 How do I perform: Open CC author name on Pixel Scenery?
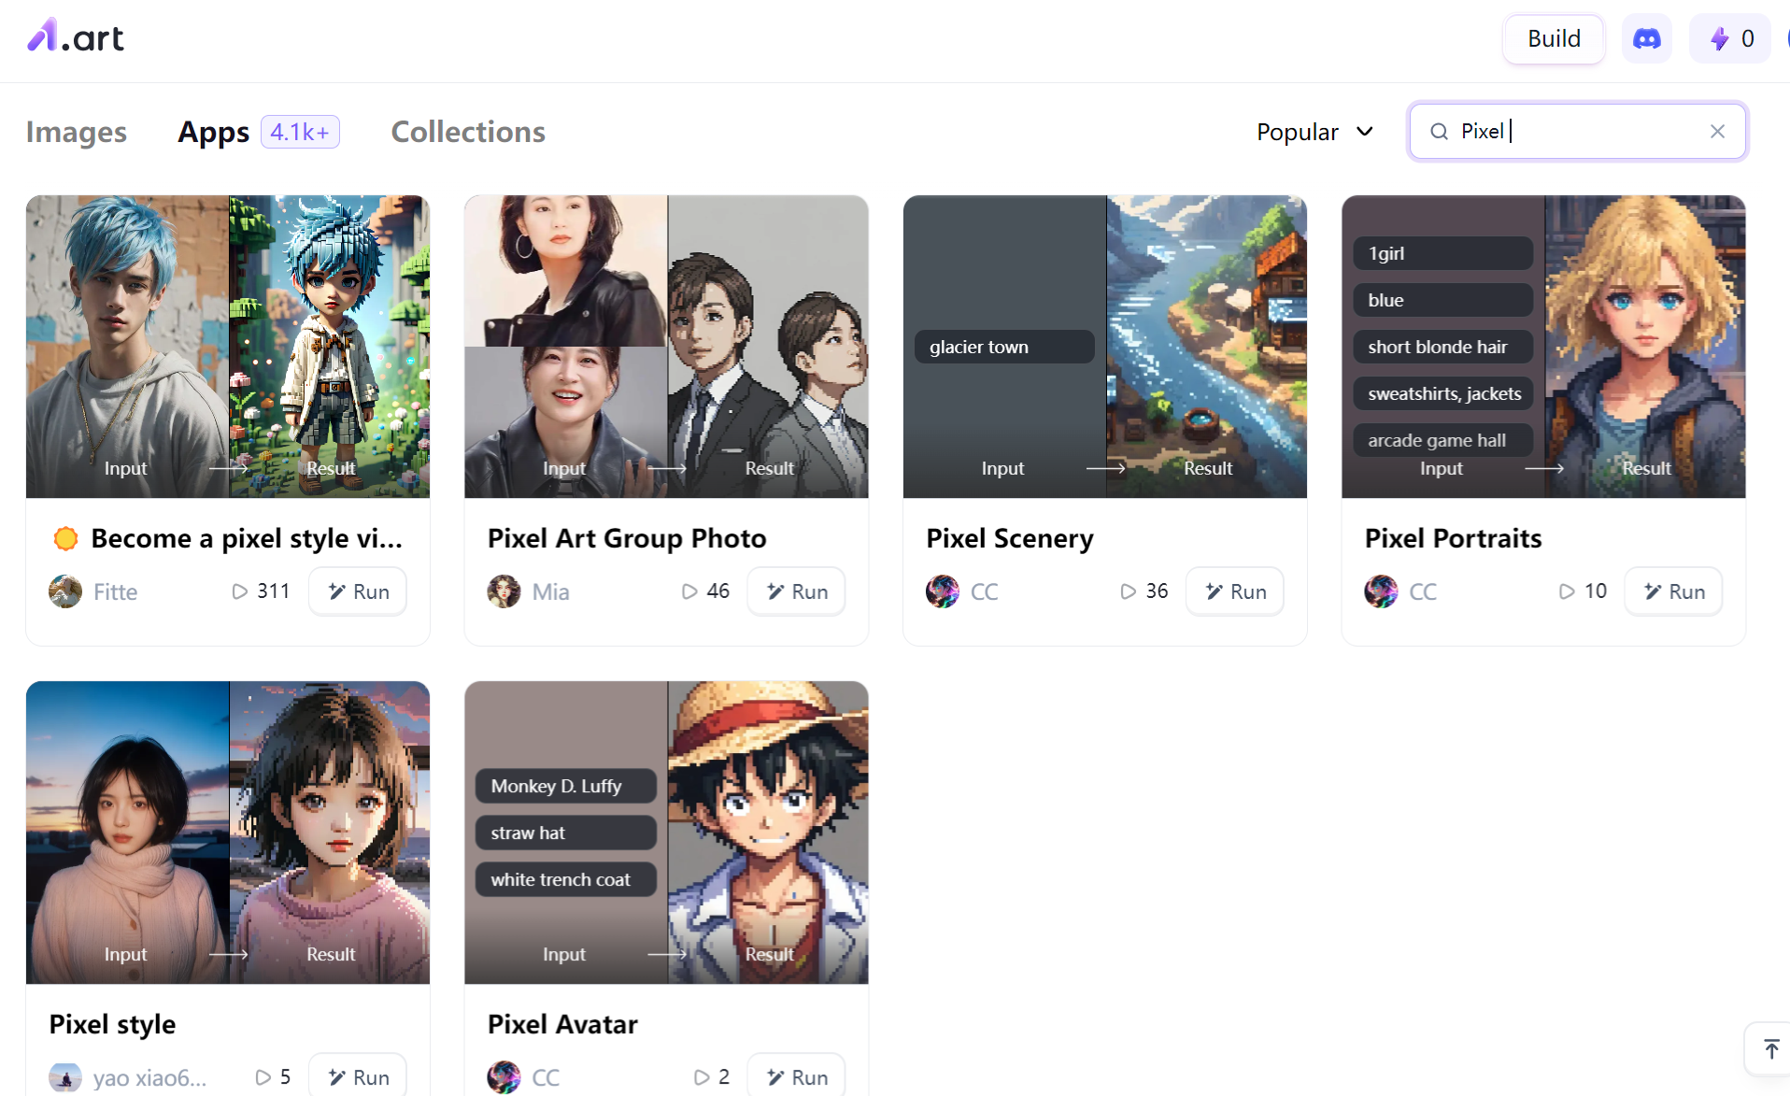click(985, 592)
